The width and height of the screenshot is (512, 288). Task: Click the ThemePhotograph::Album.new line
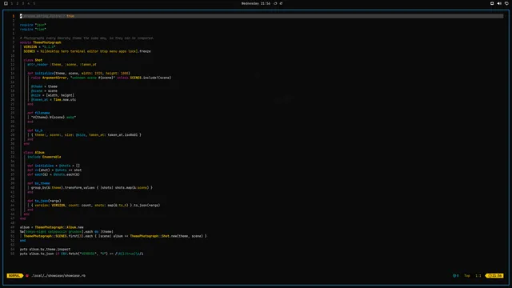[x=51, y=227]
